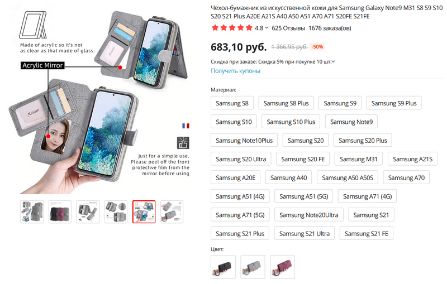Click the five-star rating icons
The height and width of the screenshot is (284, 447).
tap(231, 28)
